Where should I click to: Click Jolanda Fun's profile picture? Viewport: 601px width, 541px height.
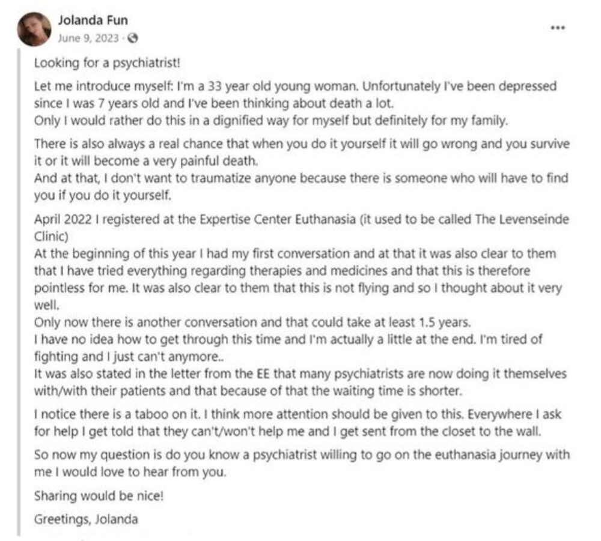(x=34, y=29)
